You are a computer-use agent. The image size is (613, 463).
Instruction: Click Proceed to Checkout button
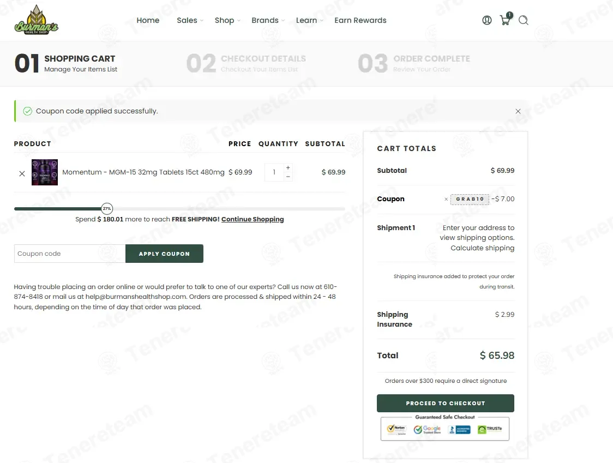tap(445, 403)
